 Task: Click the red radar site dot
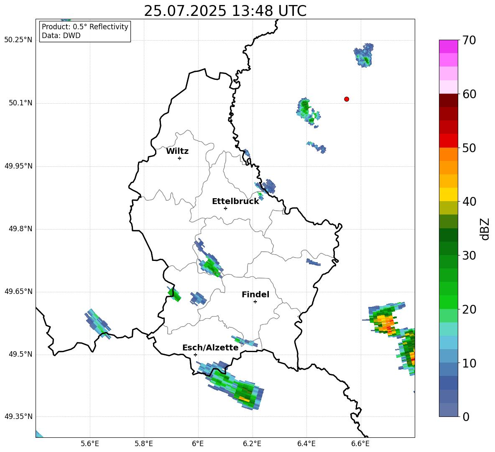pyautogui.click(x=347, y=99)
